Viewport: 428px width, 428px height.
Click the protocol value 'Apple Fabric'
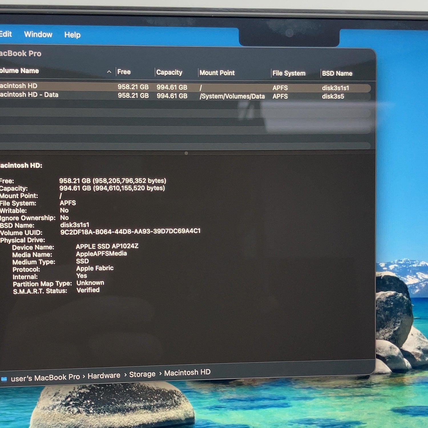click(95, 268)
